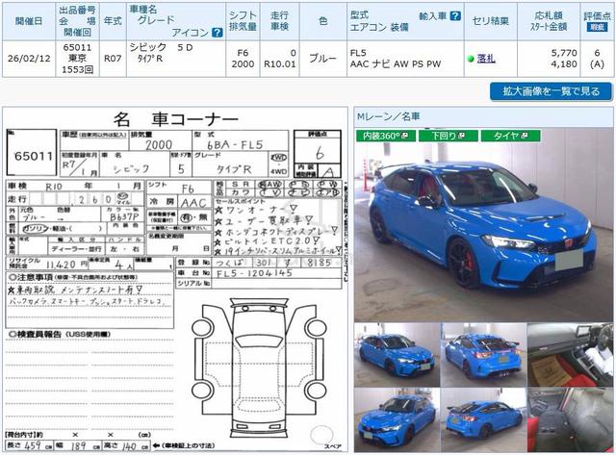Select the rear view thumbnail with wing

tap(483, 355)
